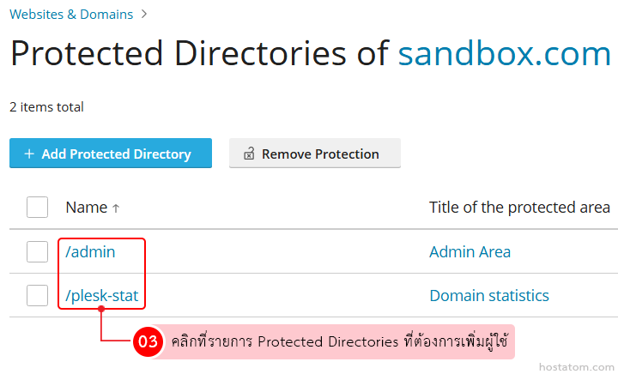Select the /plesk-stat row checkbox
This screenshot has height=374, width=618.
[x=37, y=296]
